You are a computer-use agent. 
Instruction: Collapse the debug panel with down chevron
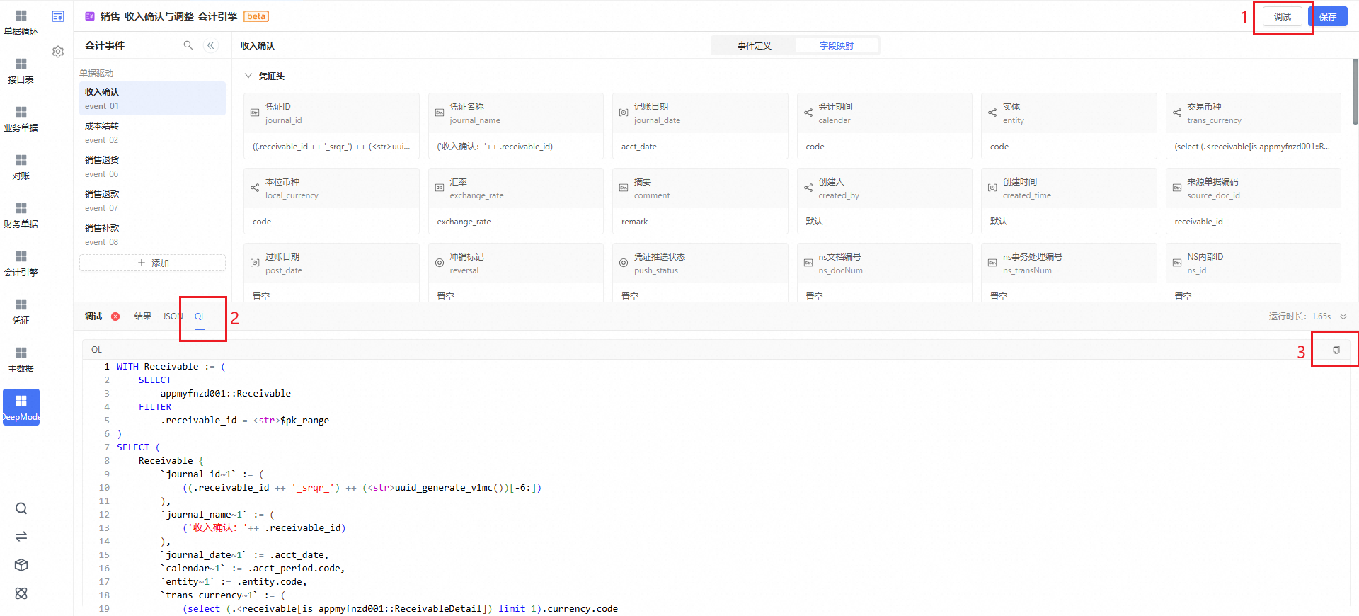point(1343,316)
